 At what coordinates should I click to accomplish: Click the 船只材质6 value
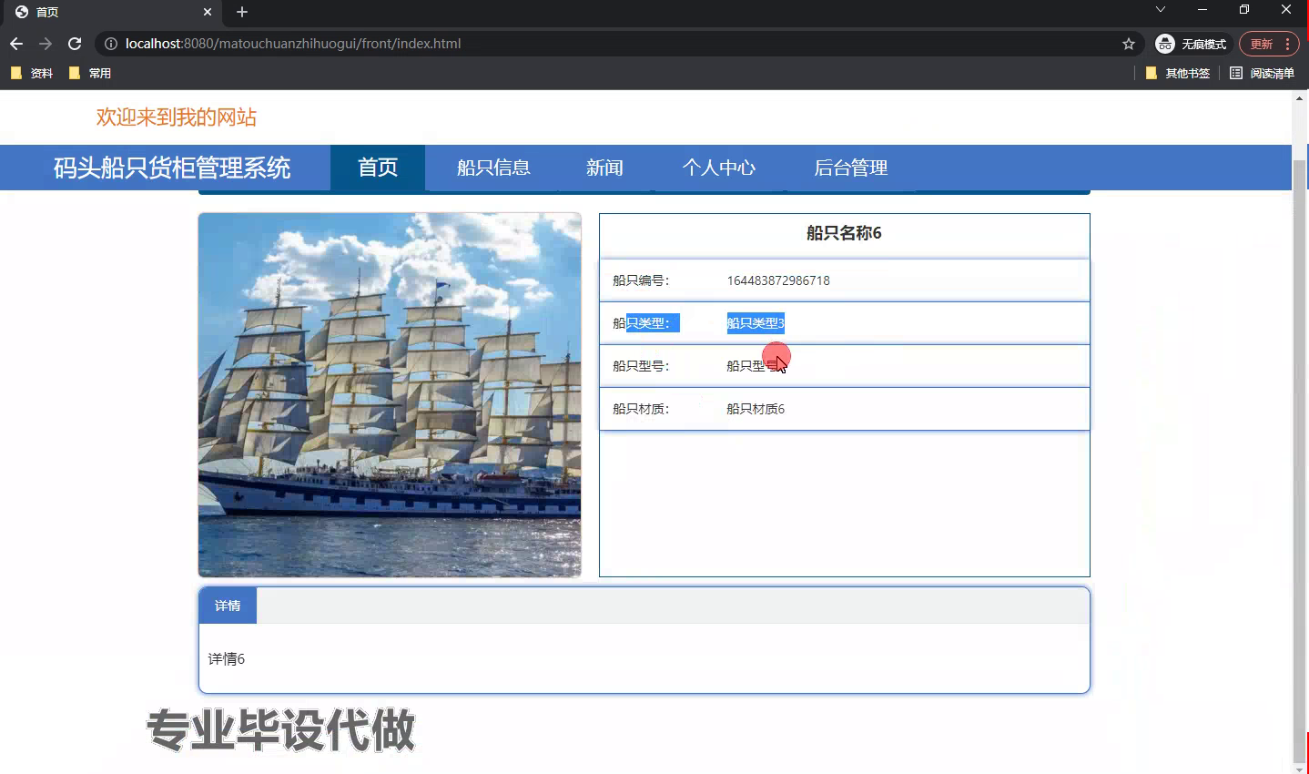[x=756, y=409]
